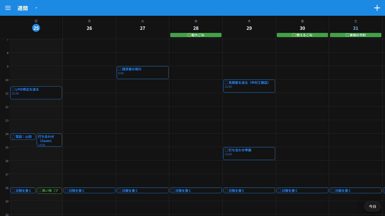385x216 pixels.
Task: Select Saturday date 31
Action: coord(356,28)
